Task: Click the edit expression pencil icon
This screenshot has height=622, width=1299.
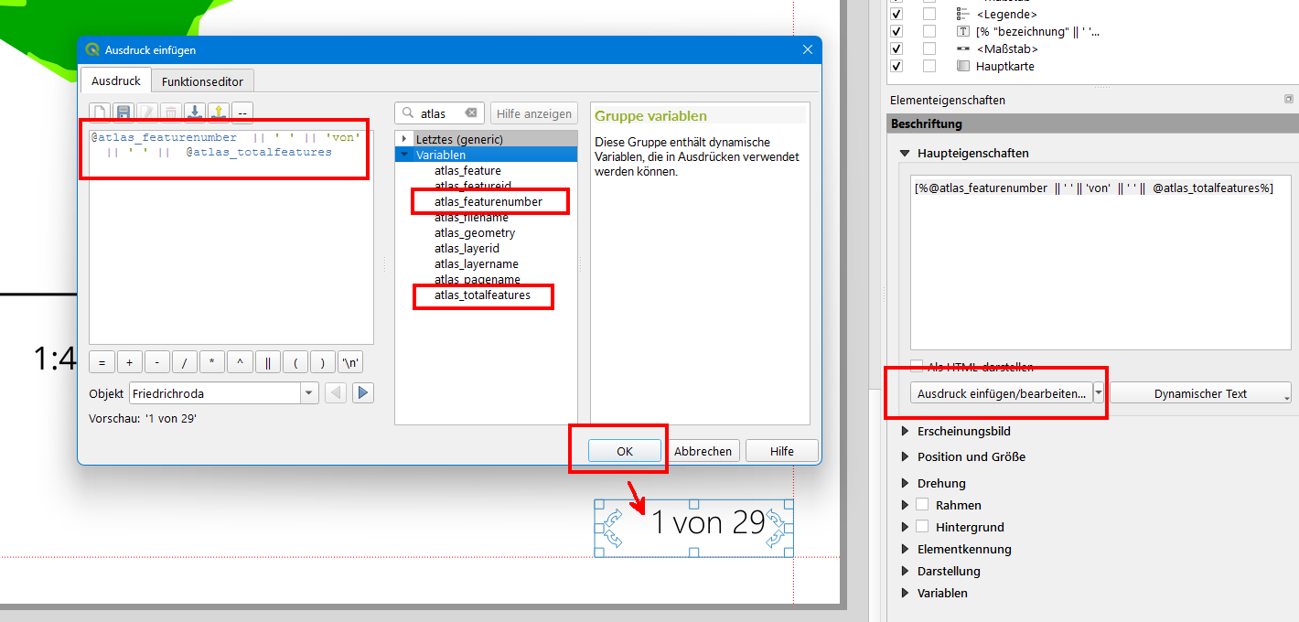Action: [147, 113]
